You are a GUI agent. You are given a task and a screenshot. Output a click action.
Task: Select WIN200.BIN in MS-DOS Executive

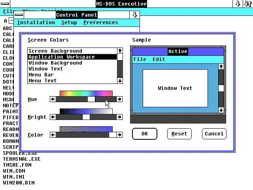tap(19, 183)
